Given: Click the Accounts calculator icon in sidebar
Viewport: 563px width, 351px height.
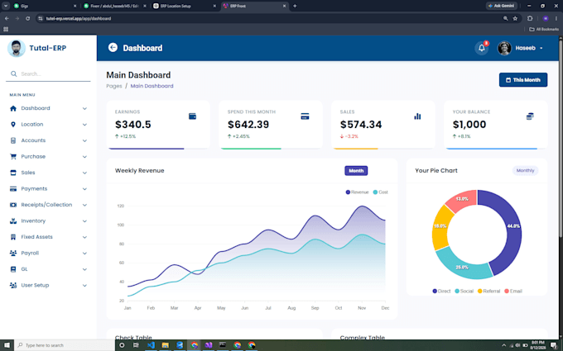Looking at the screenshot, I should tap(13, 140).
